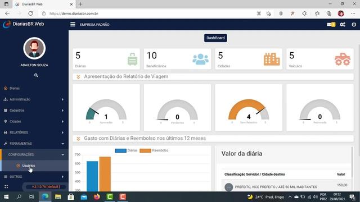Toggle the orange Reembolso legend swatch
Viewport: 360px width, 202px height.
(x=145, y=150)
